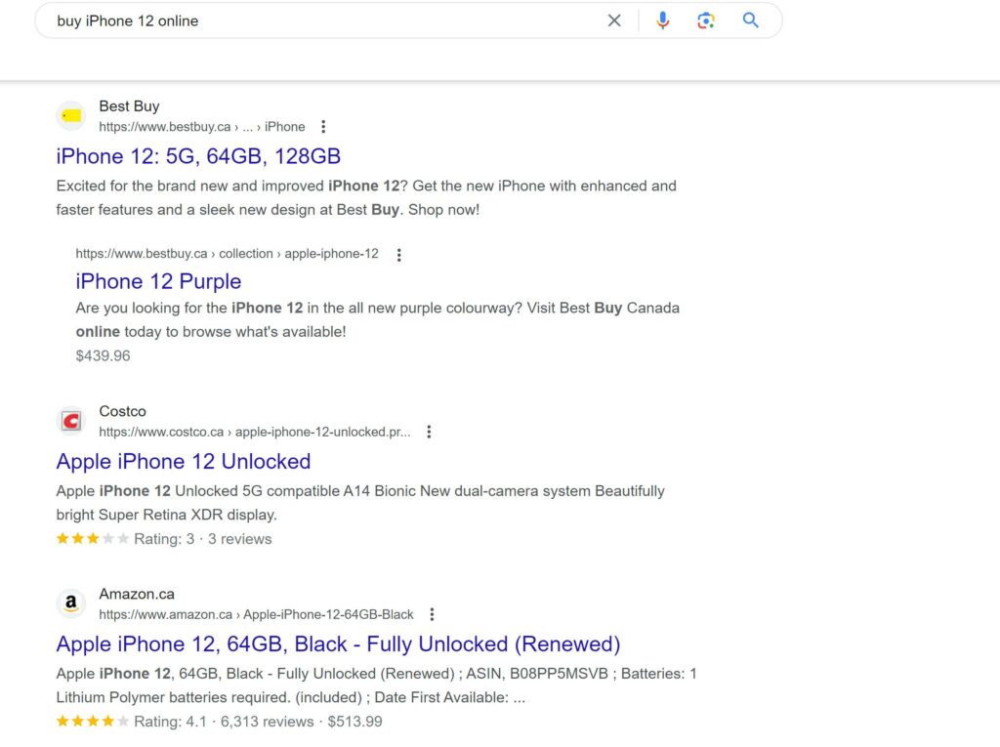This screenshot has width=1000, height=747.
Task: Open the Amazon renewed iPhone 12 listing
Action: 337,643
